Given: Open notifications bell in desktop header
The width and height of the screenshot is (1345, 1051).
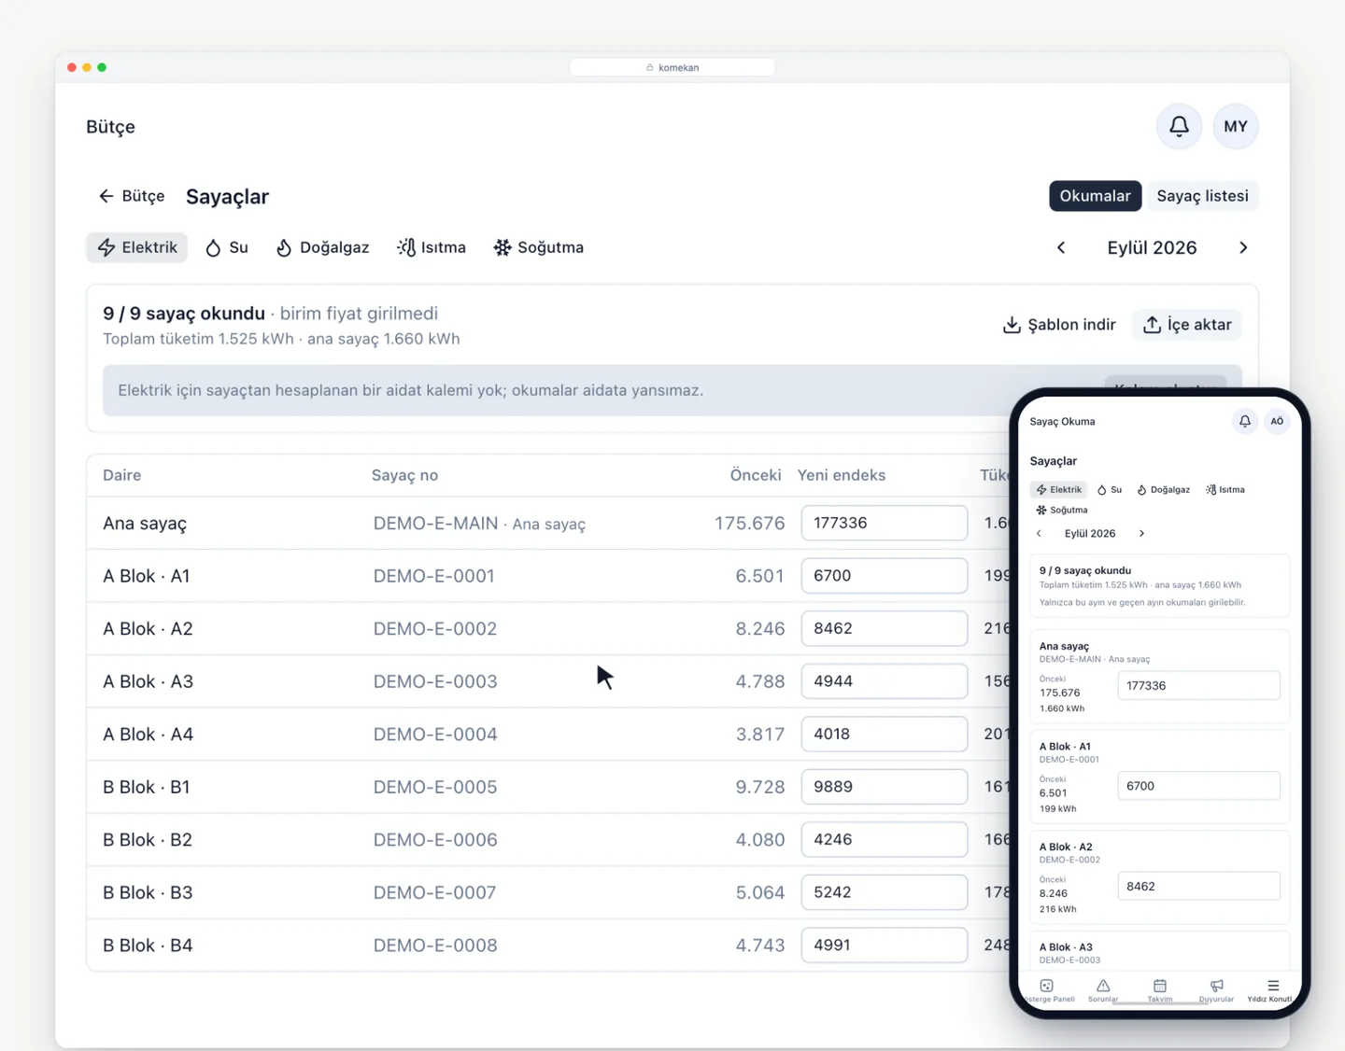Looking at the screenshot, I should (1179, 126).
